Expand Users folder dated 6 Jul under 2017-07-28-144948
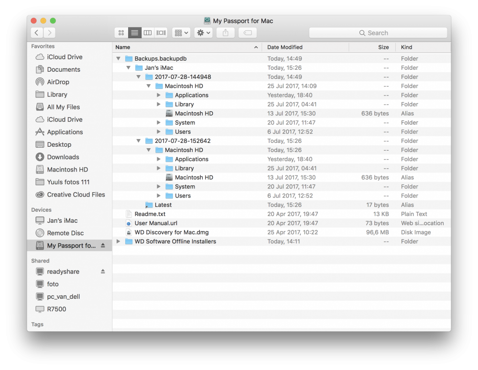478x370 pixels. [159, 131]
